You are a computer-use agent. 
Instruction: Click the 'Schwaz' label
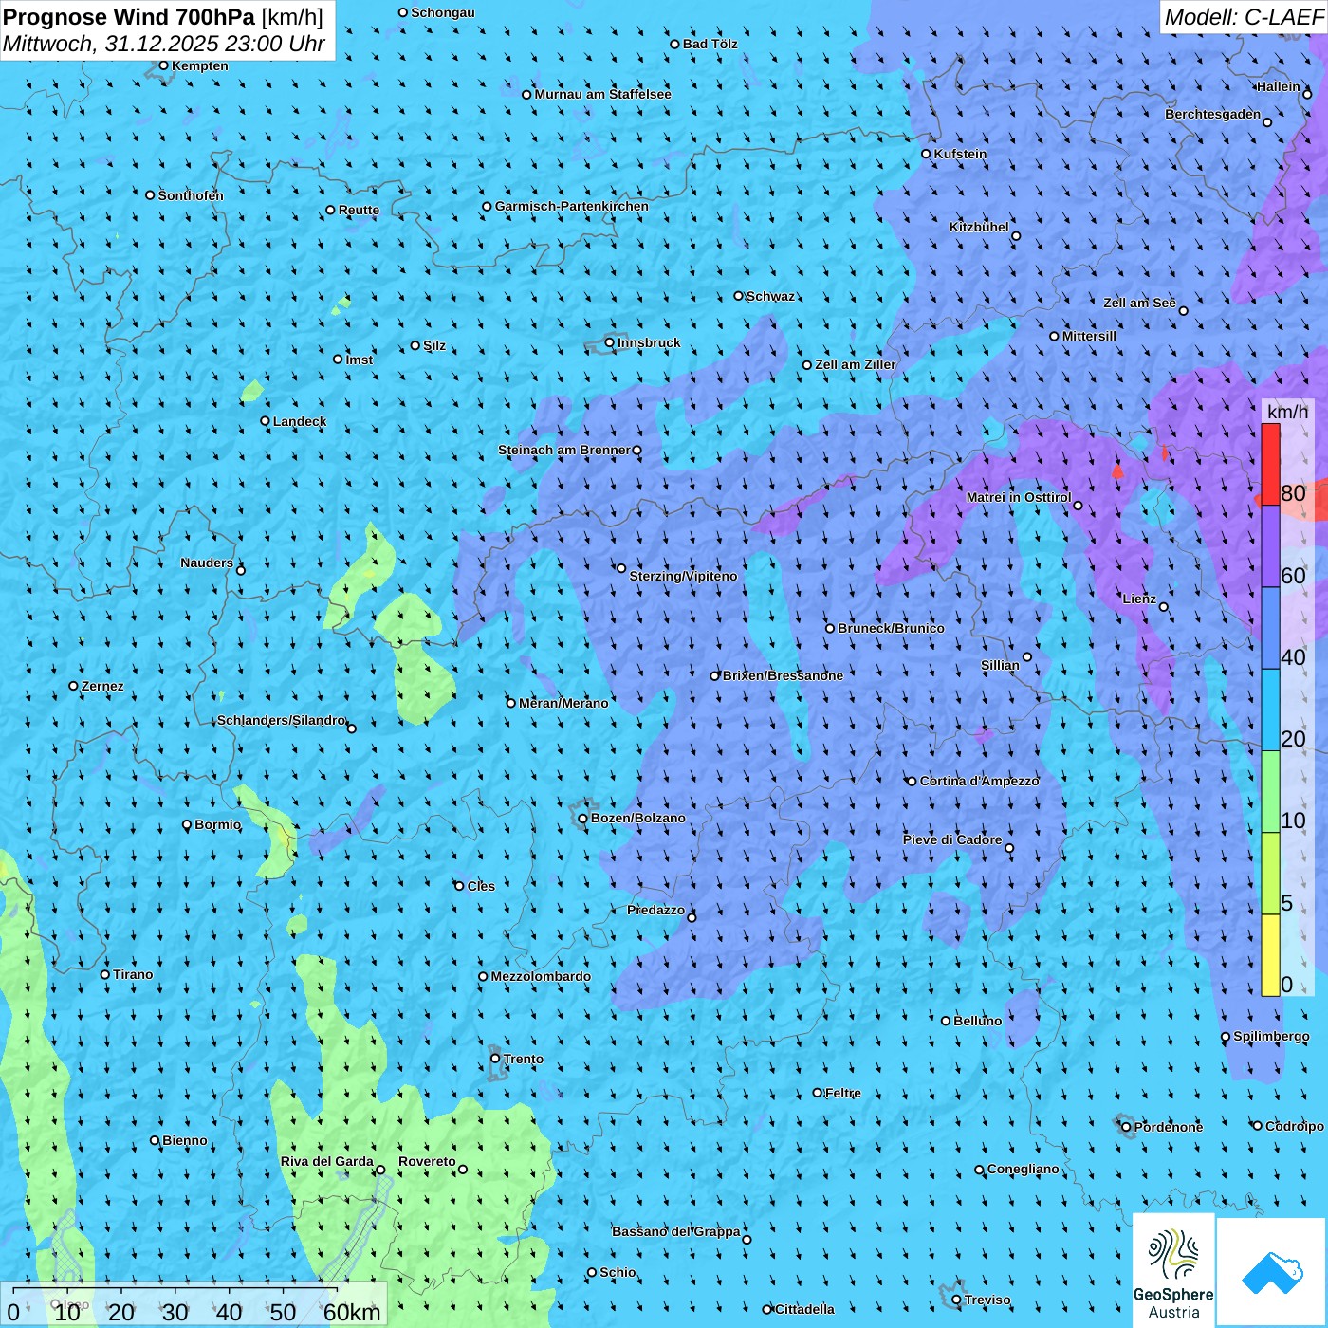pyautogui.click(x=770, y=296)
